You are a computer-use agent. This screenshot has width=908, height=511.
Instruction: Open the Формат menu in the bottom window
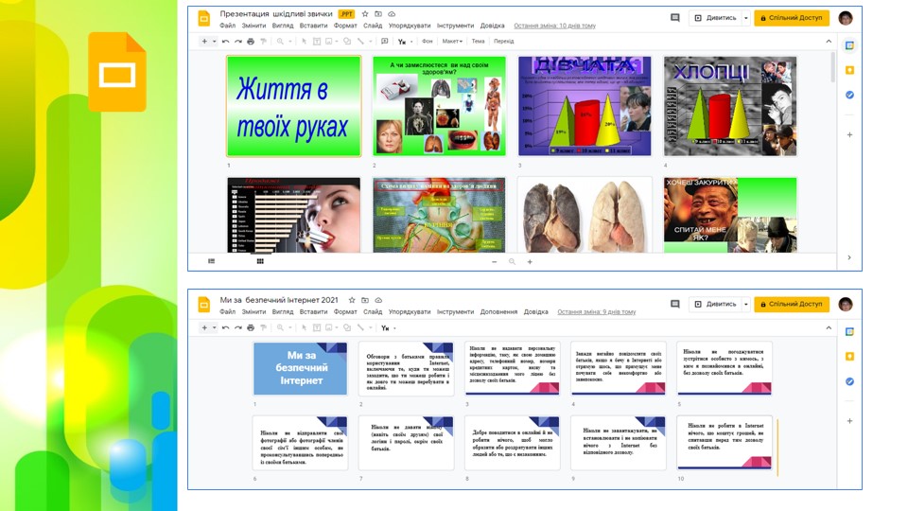click(x=345, y=311)
